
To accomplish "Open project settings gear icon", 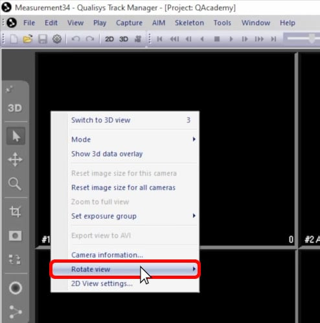I will coord(57,39).
